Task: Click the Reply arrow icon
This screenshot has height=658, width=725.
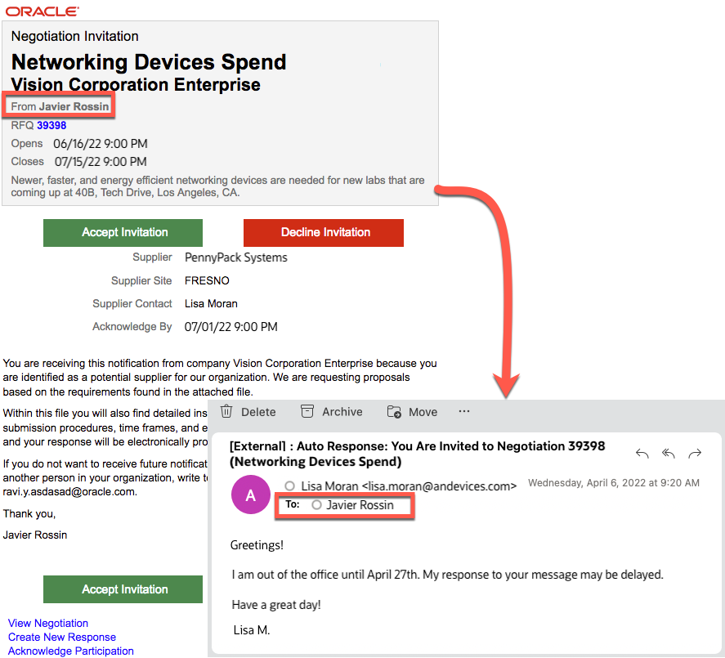Action: (x=642, y=454)
